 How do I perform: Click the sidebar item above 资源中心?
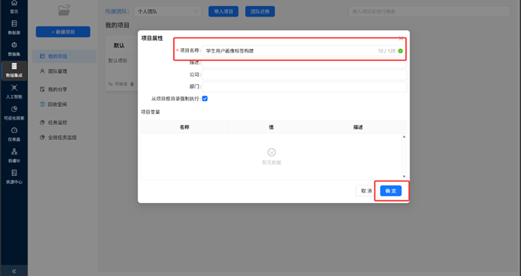pyautogui.click(x=14, y=155)
